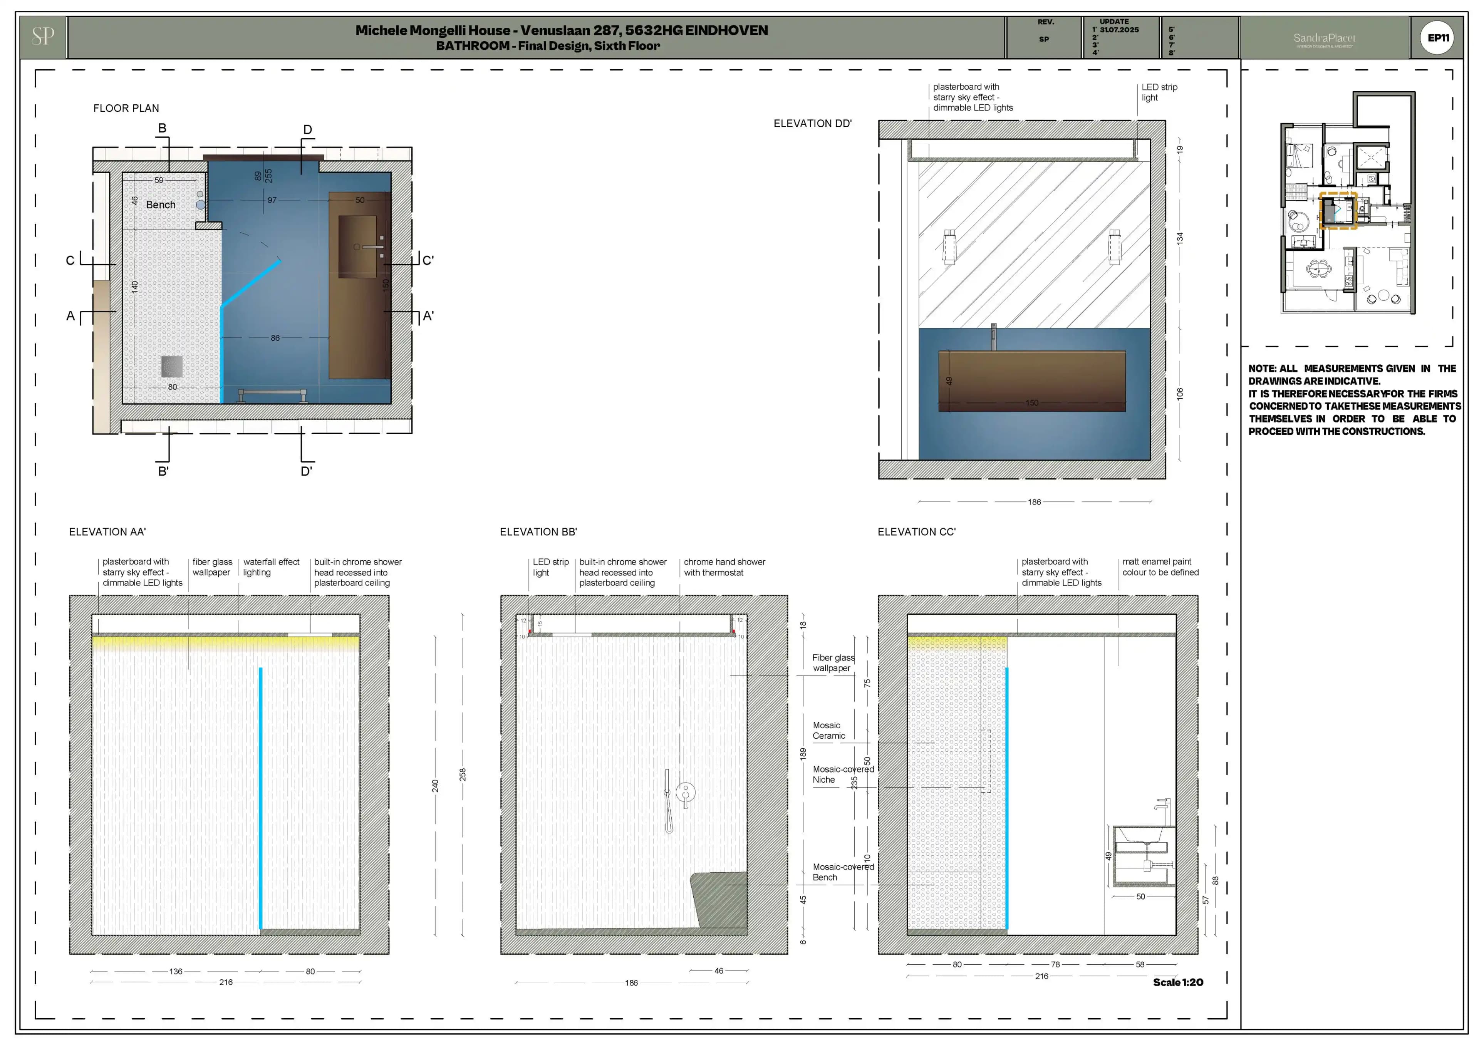
Task: Select section marker C' right of floor plan
Action: coord(428,260)
